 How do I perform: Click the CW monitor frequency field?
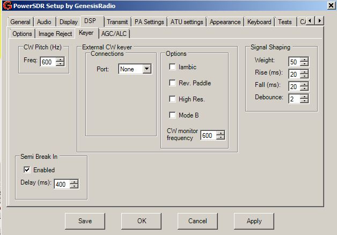[x=208, y=136]
